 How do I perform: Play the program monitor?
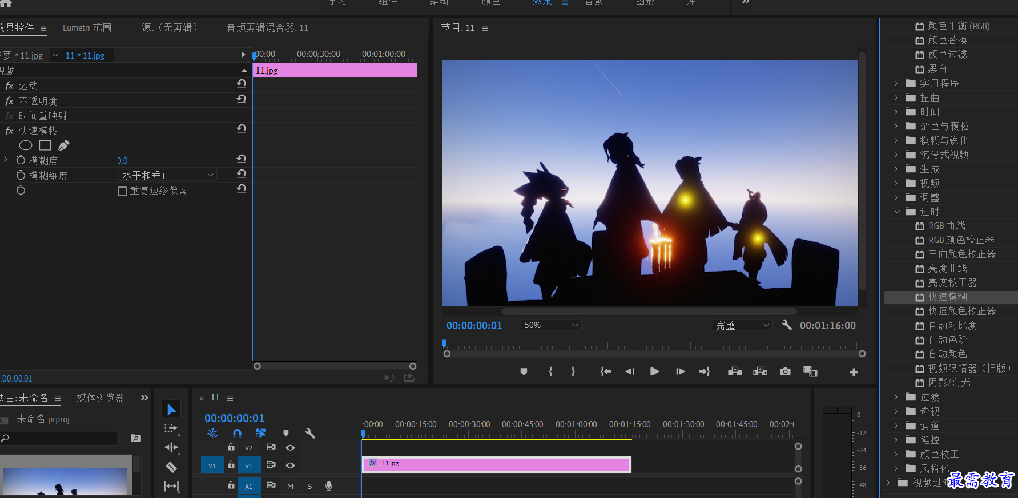(x=655, y=371)
